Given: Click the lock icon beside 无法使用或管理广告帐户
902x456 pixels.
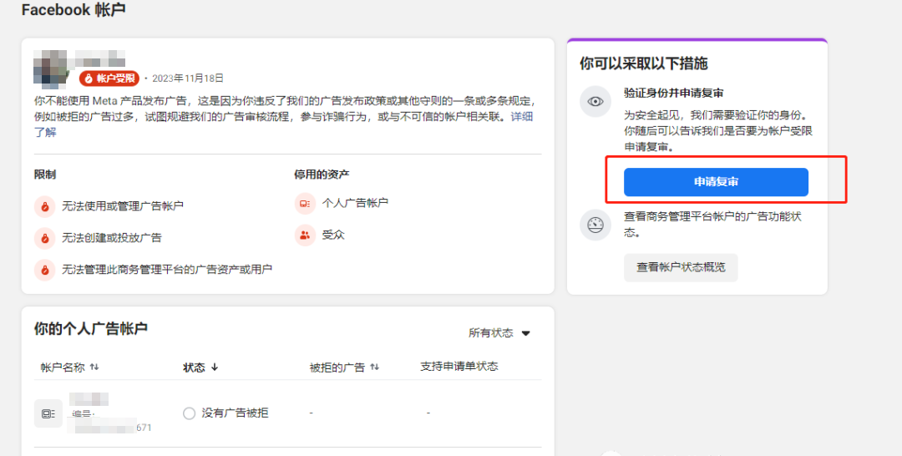Looking at the screenshot, I should pos(45,205).
